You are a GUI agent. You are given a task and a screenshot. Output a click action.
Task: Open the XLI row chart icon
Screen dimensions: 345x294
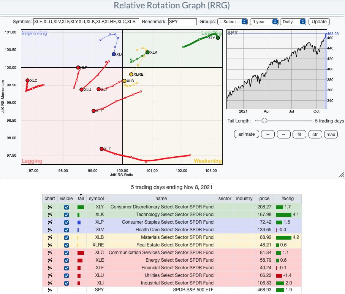[50, 283]
